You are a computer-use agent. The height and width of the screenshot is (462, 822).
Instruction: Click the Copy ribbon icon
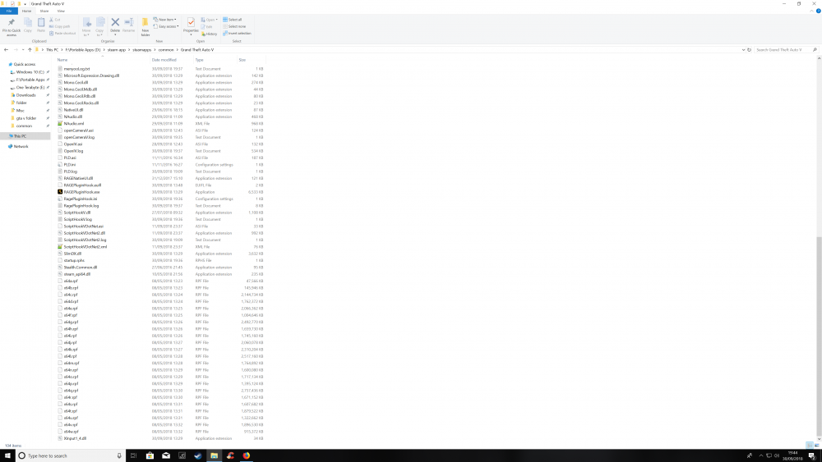pyautogui.click(x=28, y=23)
